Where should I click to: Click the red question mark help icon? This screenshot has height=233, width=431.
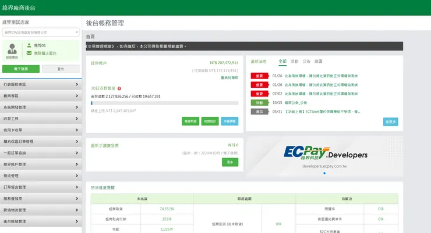pyautogui.click(x=119, y=88)
